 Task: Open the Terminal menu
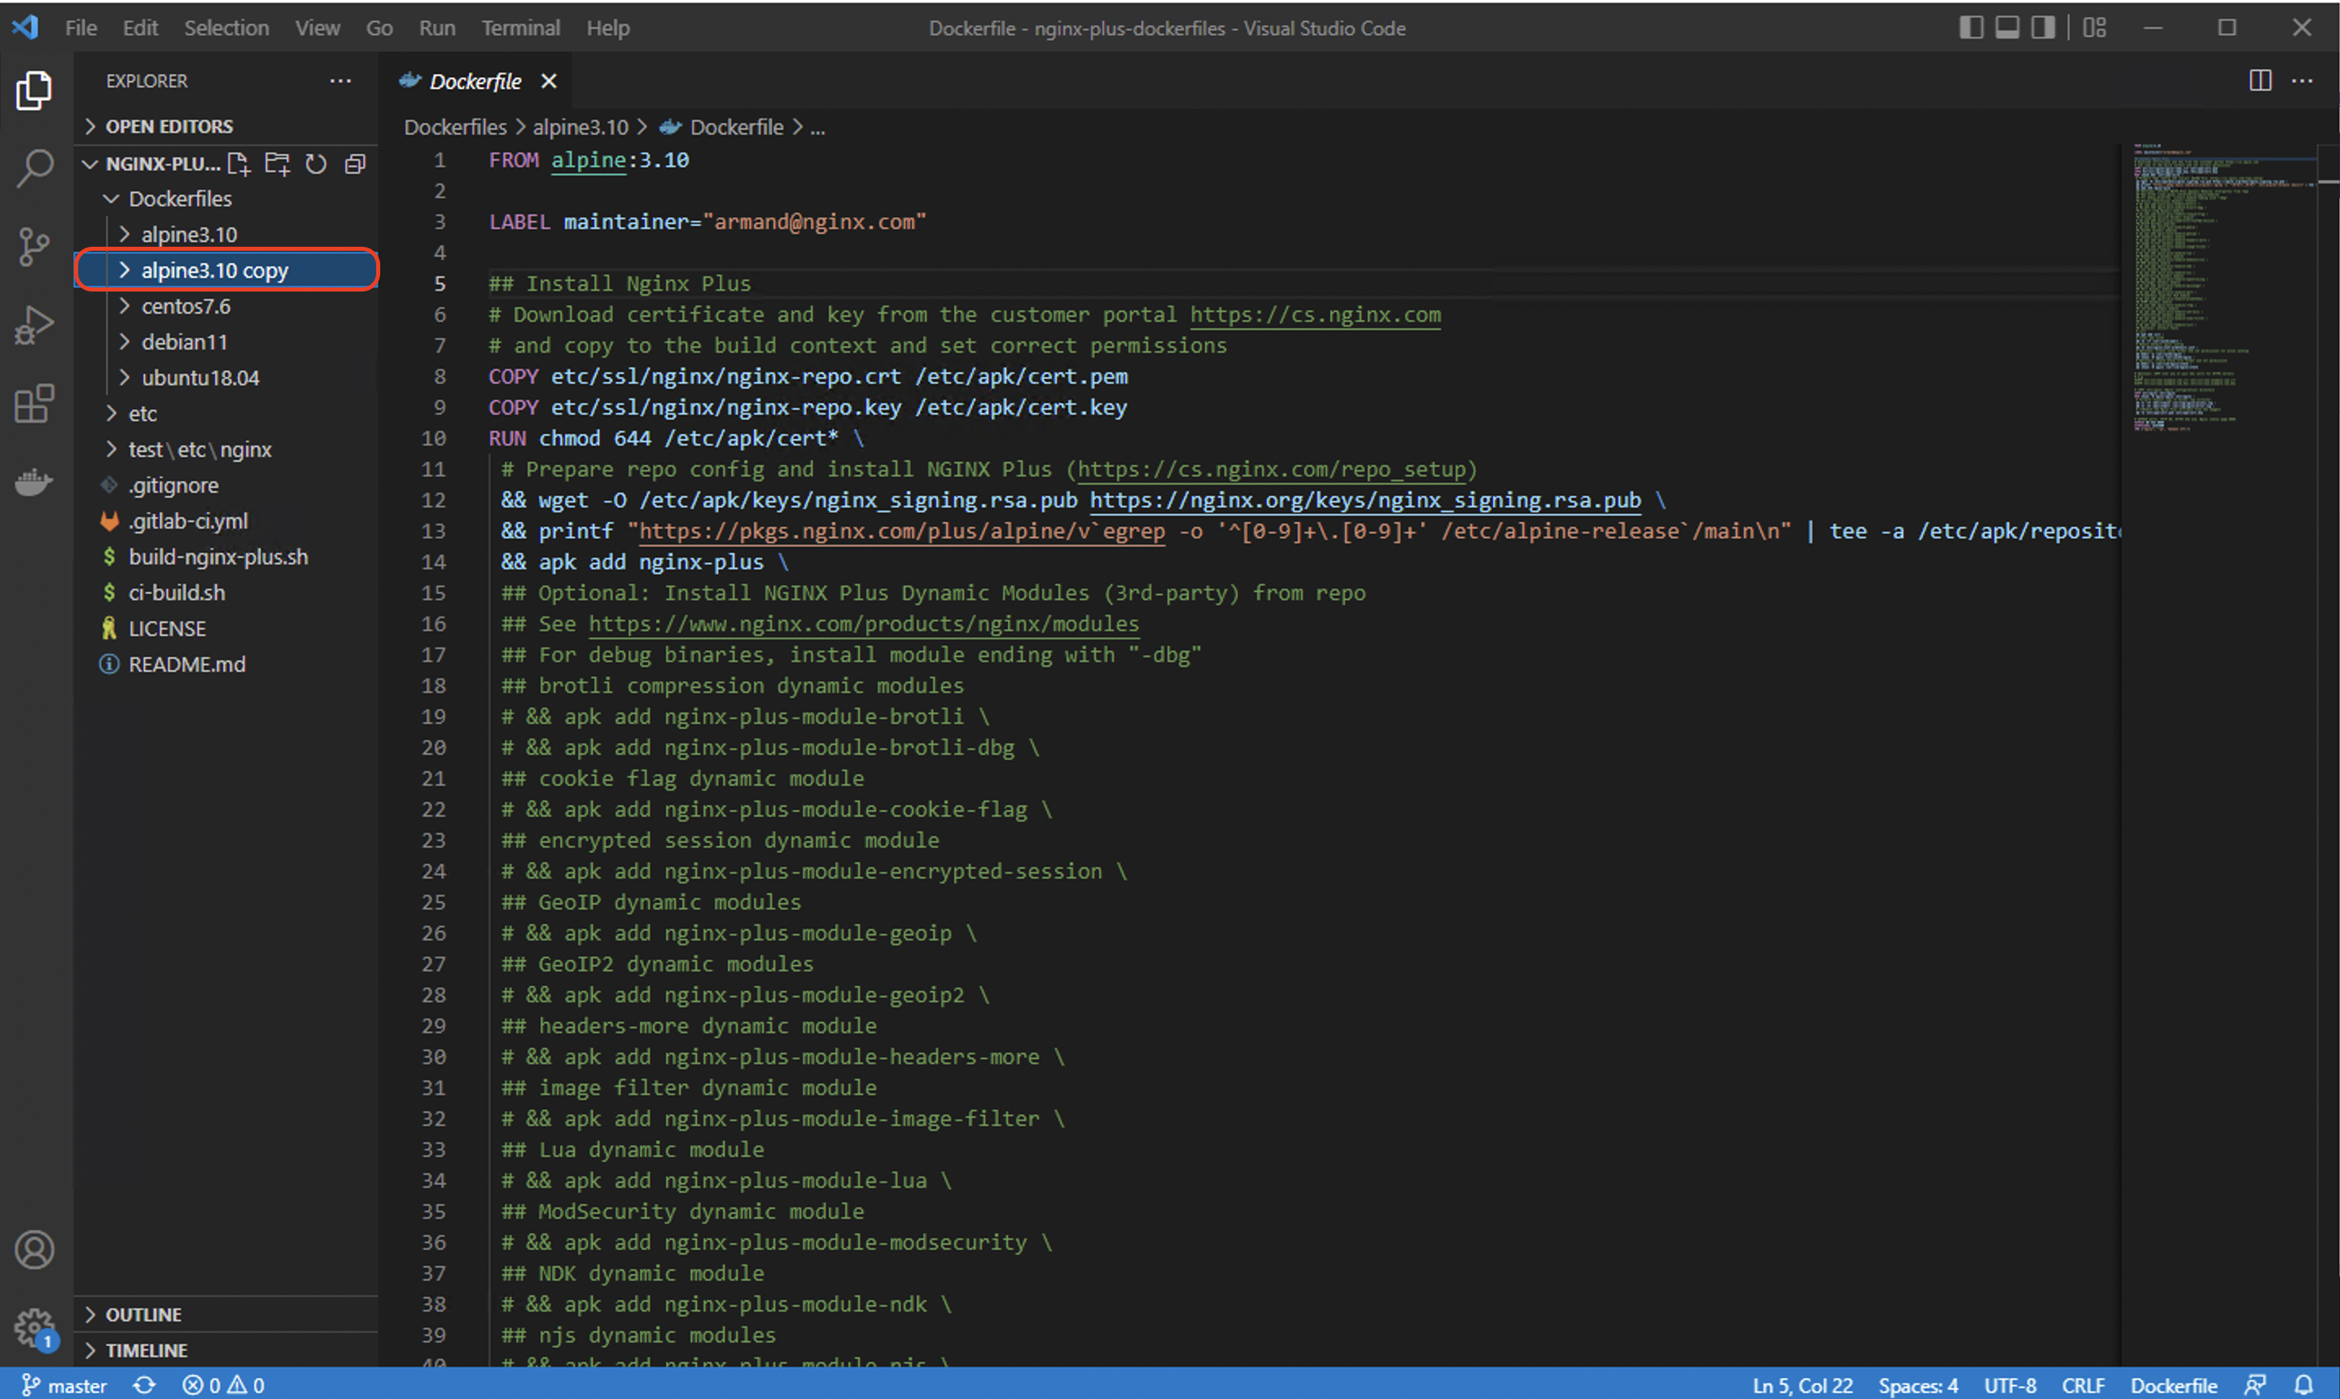(x=521, y=29)
